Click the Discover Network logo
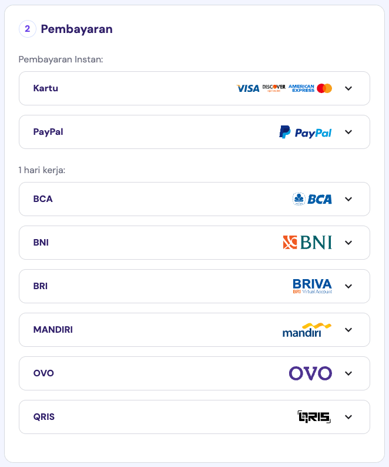 (274, 88)
